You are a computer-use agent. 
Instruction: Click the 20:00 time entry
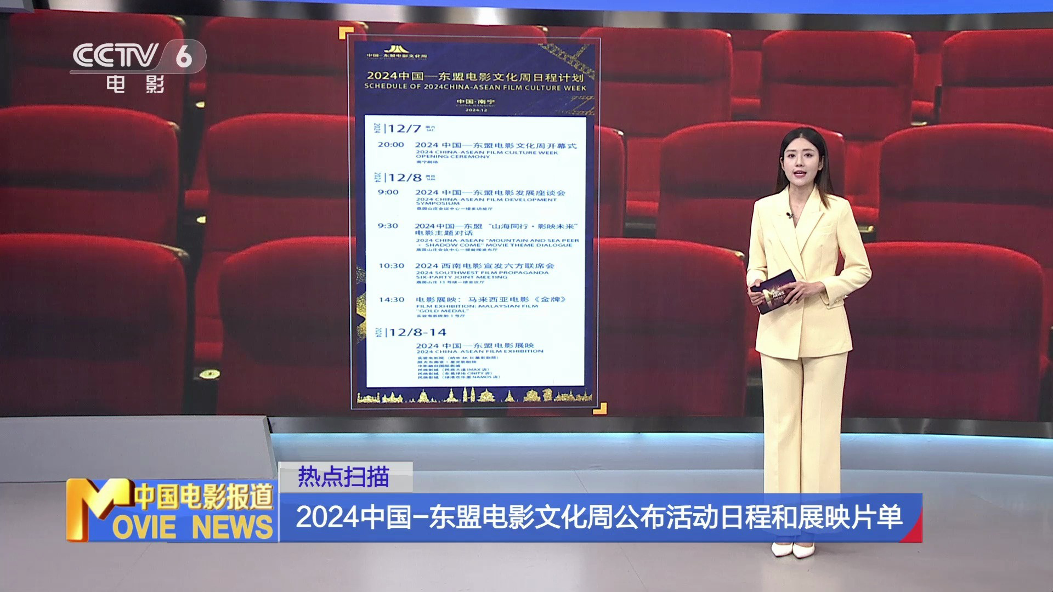coord(390,145)
